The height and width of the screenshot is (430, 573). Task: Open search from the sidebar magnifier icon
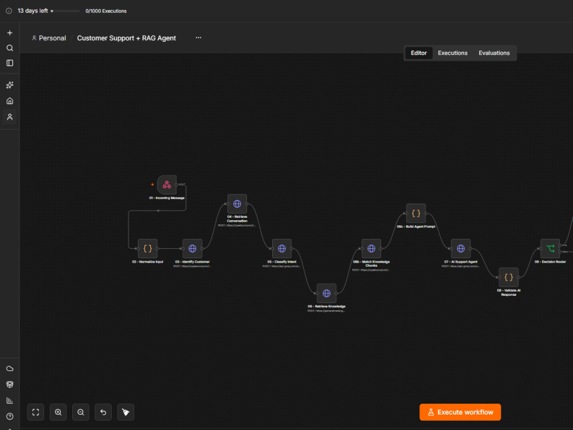(x=10, y=48)
